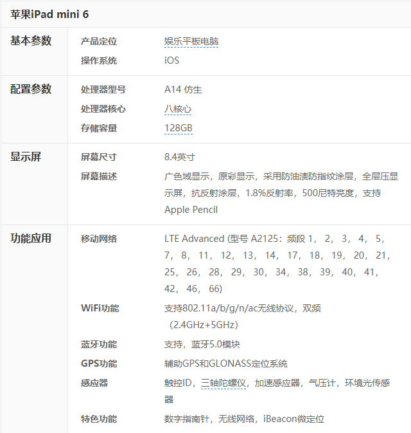Click the 苹果iPad mini 6 title
The height and width of the screenshot is (433, 411).
[x=49, y=14]
